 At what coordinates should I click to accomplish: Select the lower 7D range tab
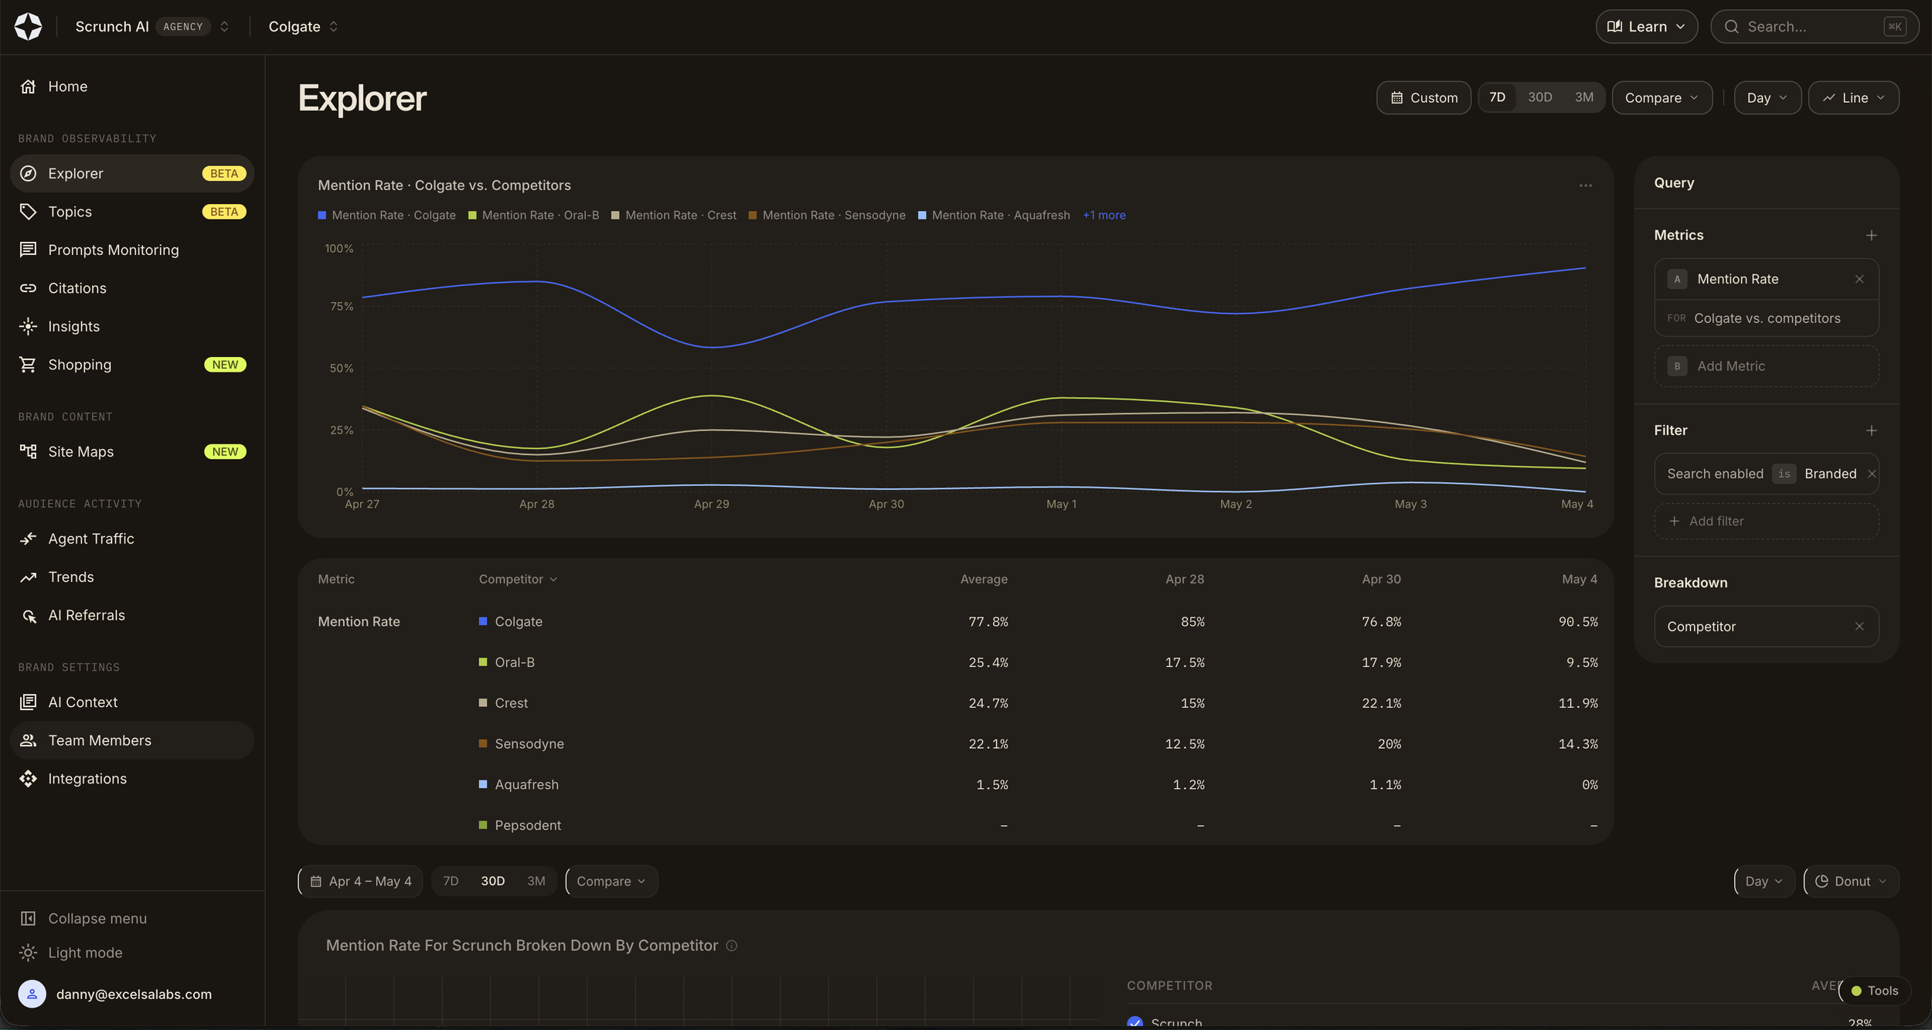(x=451, y=882)
